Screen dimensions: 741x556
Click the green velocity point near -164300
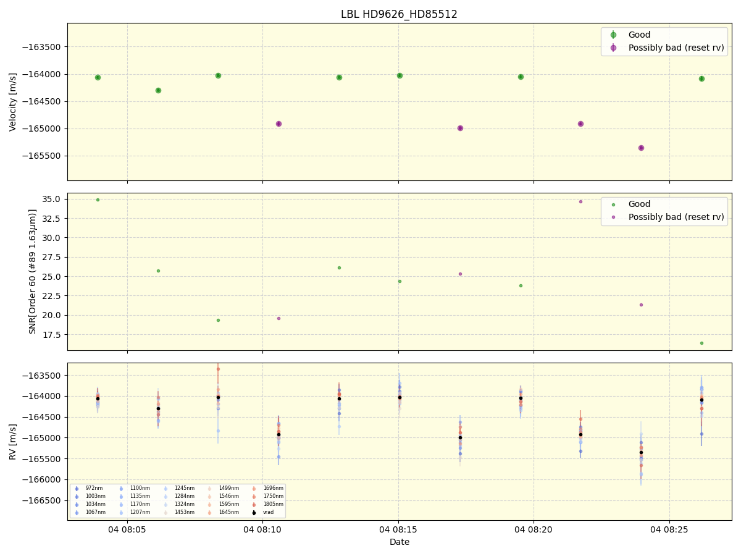pyautogui.click(x=158, y=90)
